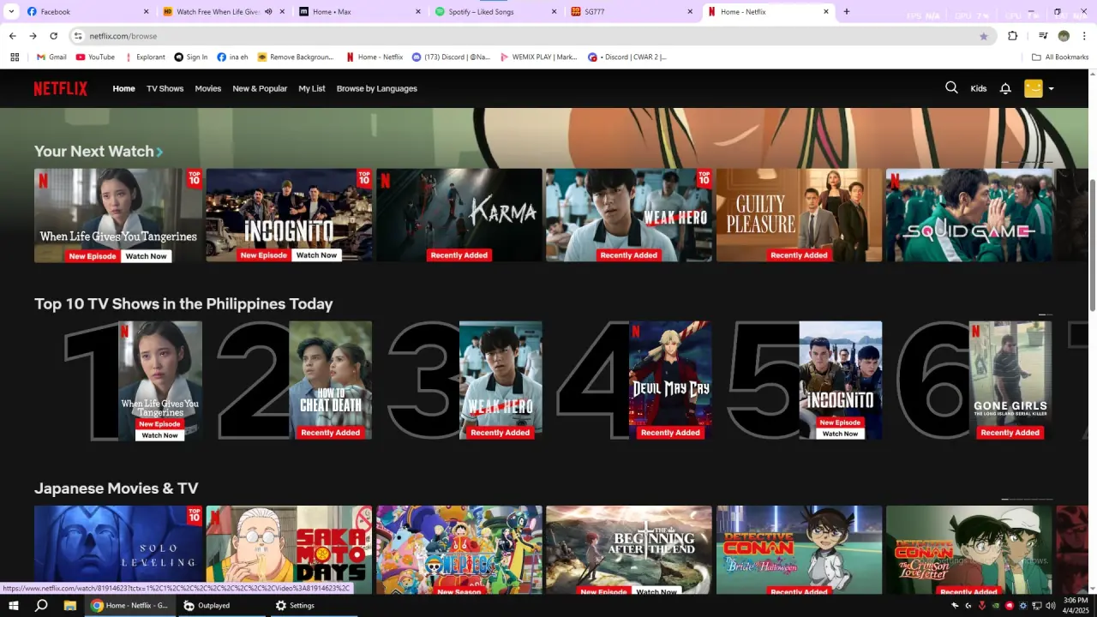This screenshot has width=1097, height=617.
Task: Click the page vertical scrollbar
Action: (1092, 244)
